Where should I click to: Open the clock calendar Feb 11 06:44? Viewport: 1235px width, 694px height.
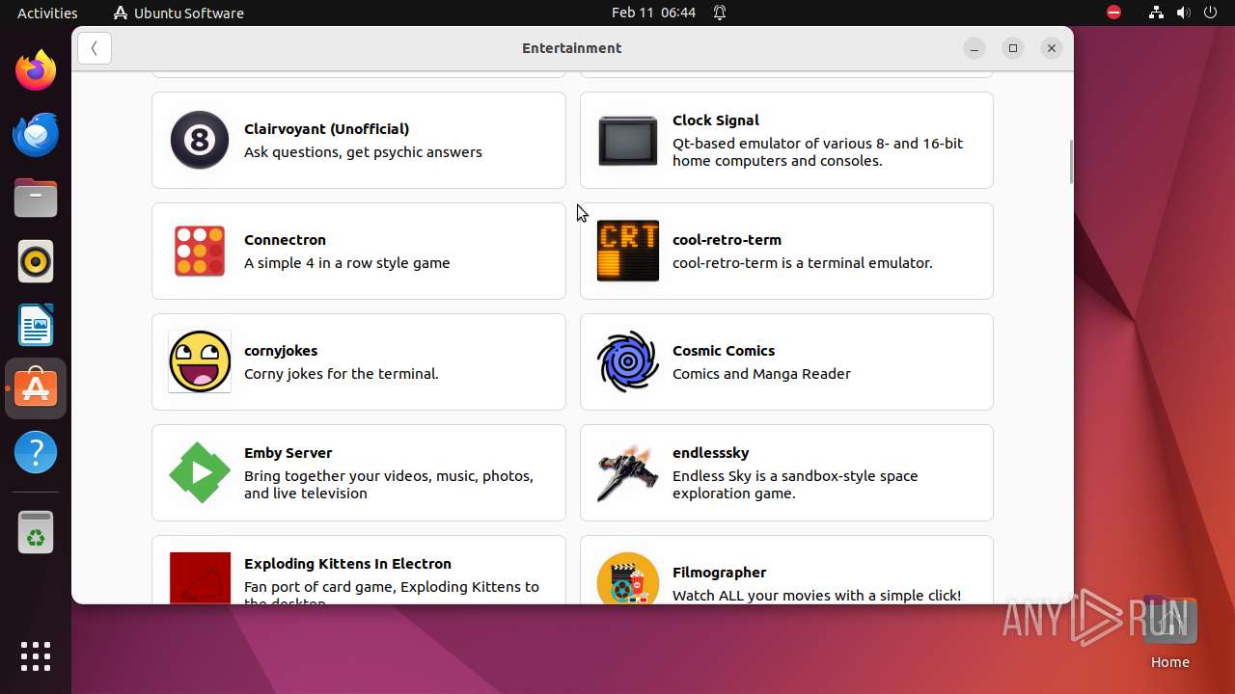(x=653, y=13)
